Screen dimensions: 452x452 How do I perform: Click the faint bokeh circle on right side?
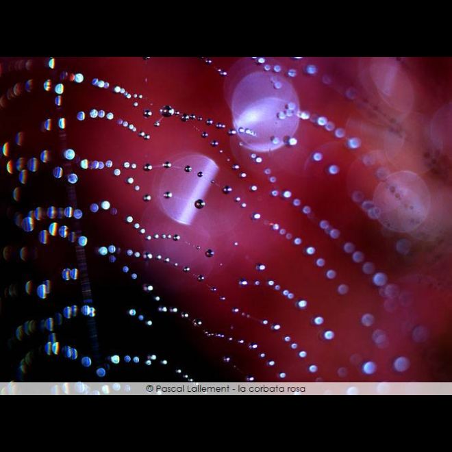(402, 199)
